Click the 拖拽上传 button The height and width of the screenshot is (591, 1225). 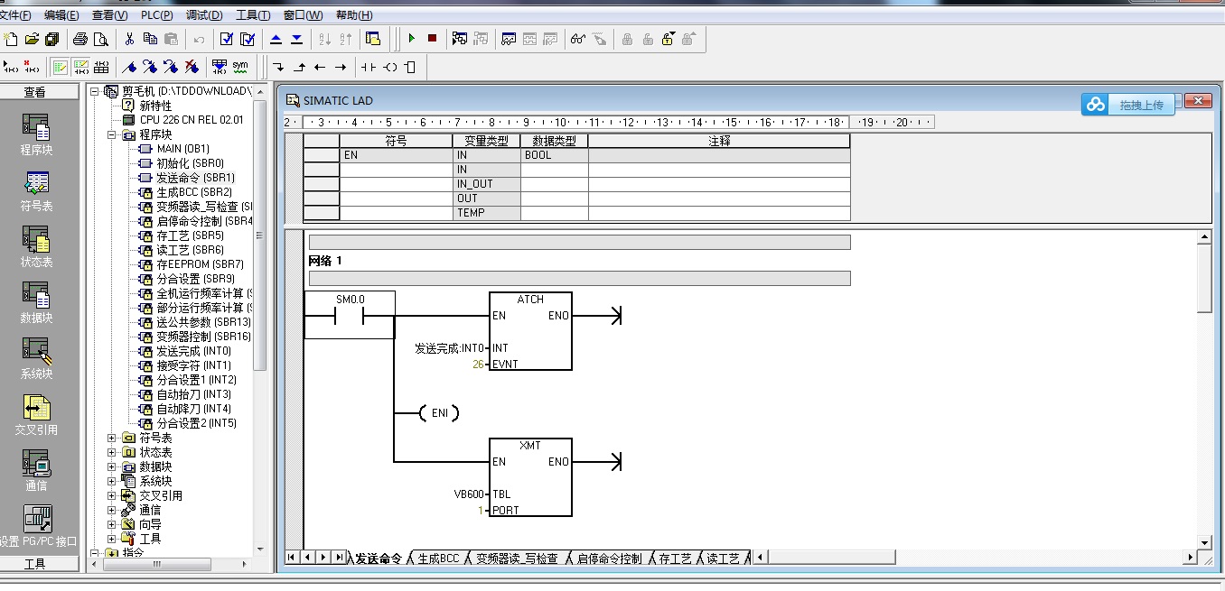1128,105
